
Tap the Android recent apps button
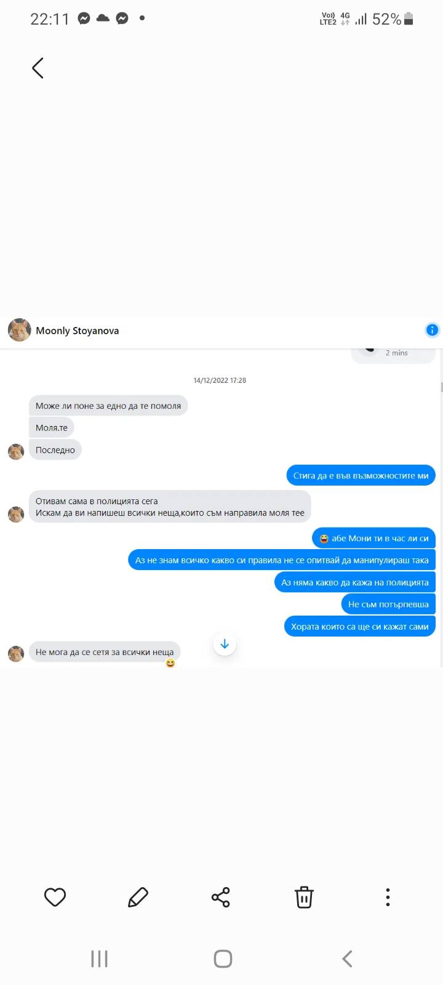(x=99, y=959)
